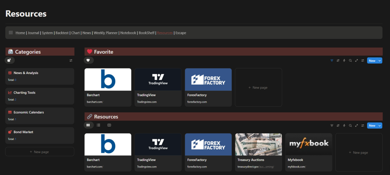Image resolution: width=390 pixels, height=175 pixels.
Task: Click the myfxbook.com link text
Action: (297, 167)
